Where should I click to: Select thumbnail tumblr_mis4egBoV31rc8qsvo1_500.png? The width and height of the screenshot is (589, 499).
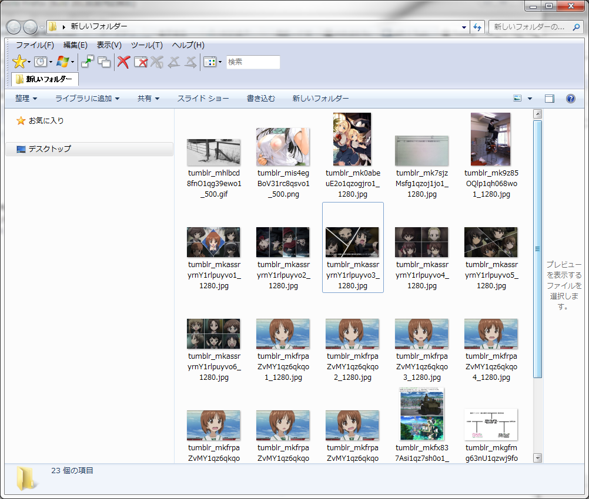(283, 147)
